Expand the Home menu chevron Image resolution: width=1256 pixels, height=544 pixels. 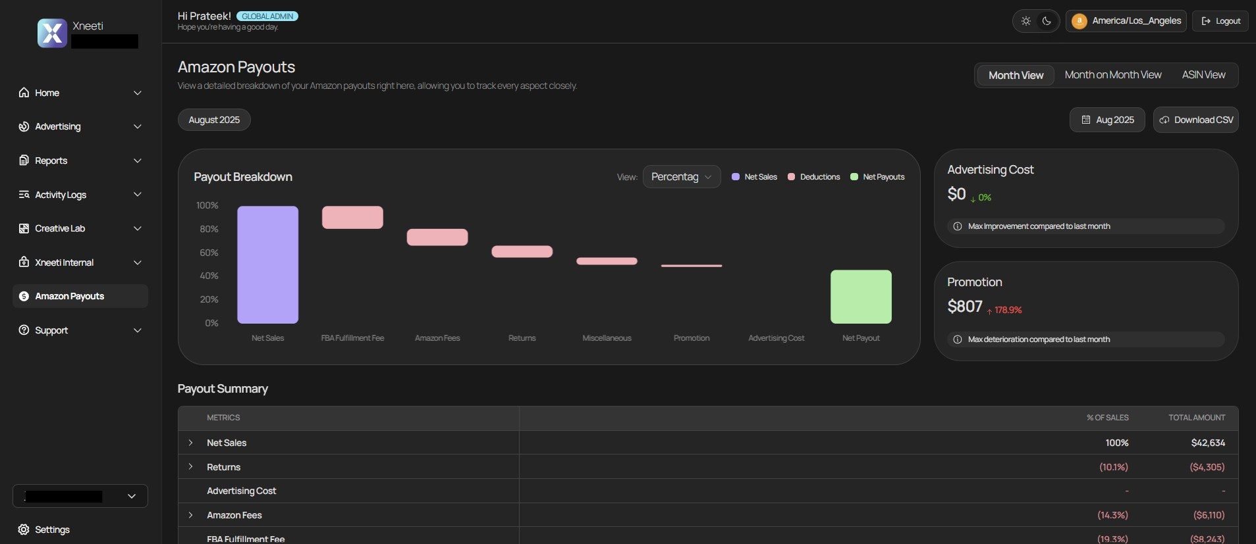pyautogui.click(x=138, y=93)
